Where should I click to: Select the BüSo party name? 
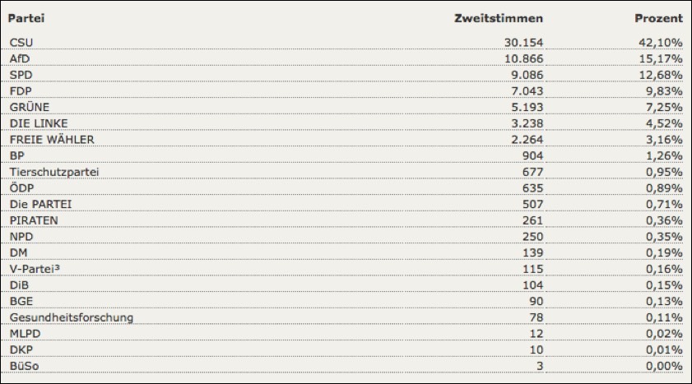click(x=24, y=365)
